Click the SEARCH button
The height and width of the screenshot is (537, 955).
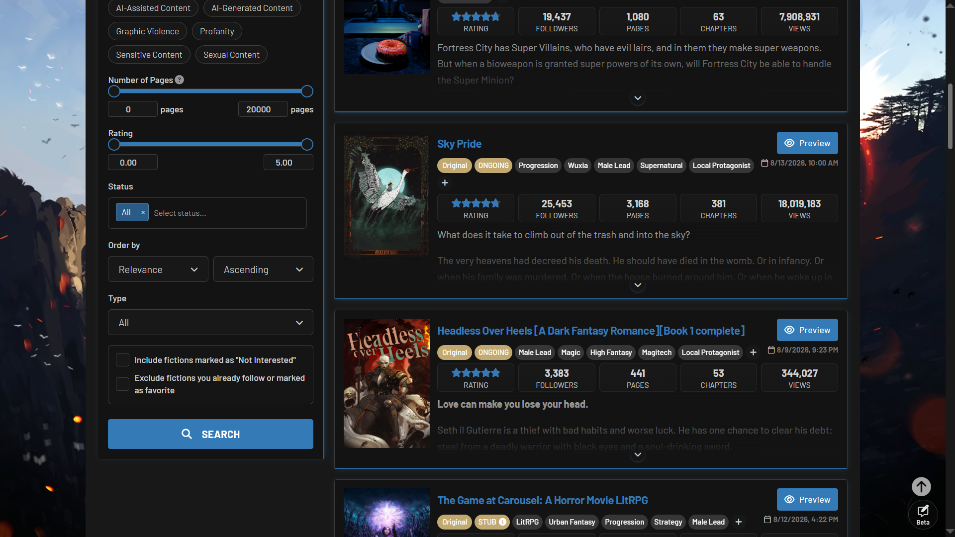coord(210,434)
